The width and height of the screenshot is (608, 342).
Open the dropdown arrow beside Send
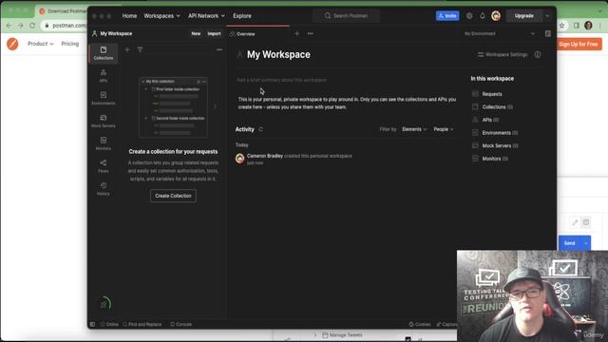[586, 243]
